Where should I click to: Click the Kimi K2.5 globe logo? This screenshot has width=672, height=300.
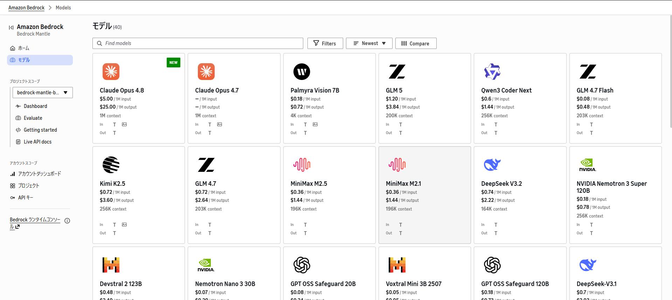pos(111,165)
